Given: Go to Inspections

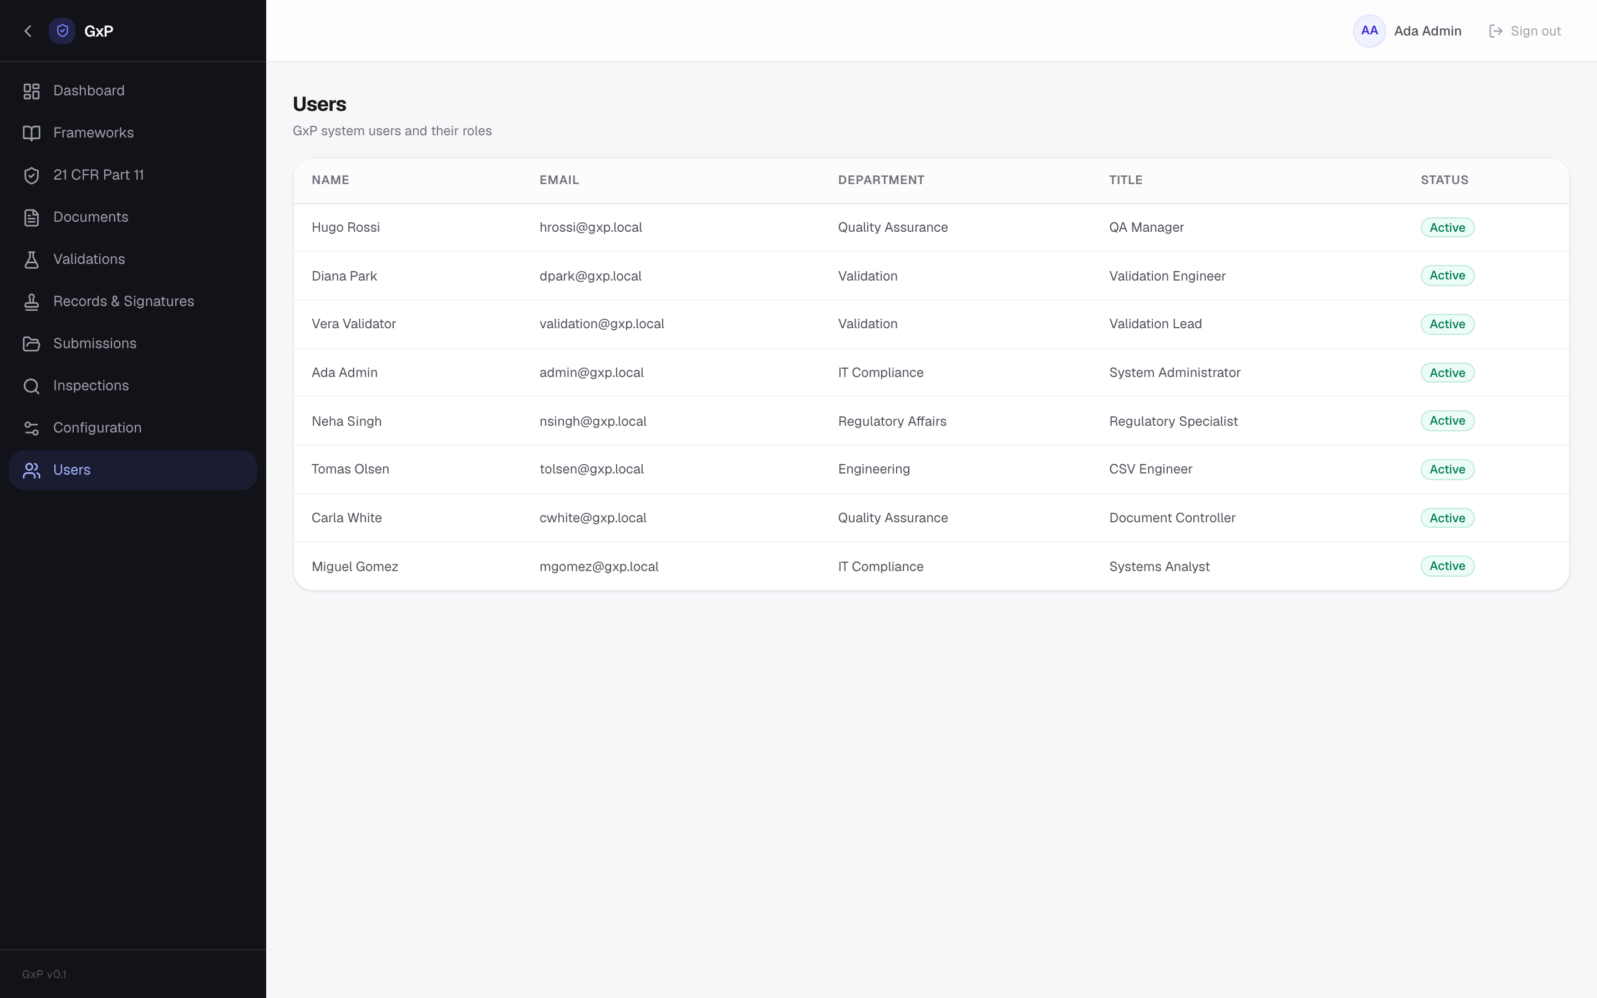Looking at the screenshot, I should tap(133, 386).
